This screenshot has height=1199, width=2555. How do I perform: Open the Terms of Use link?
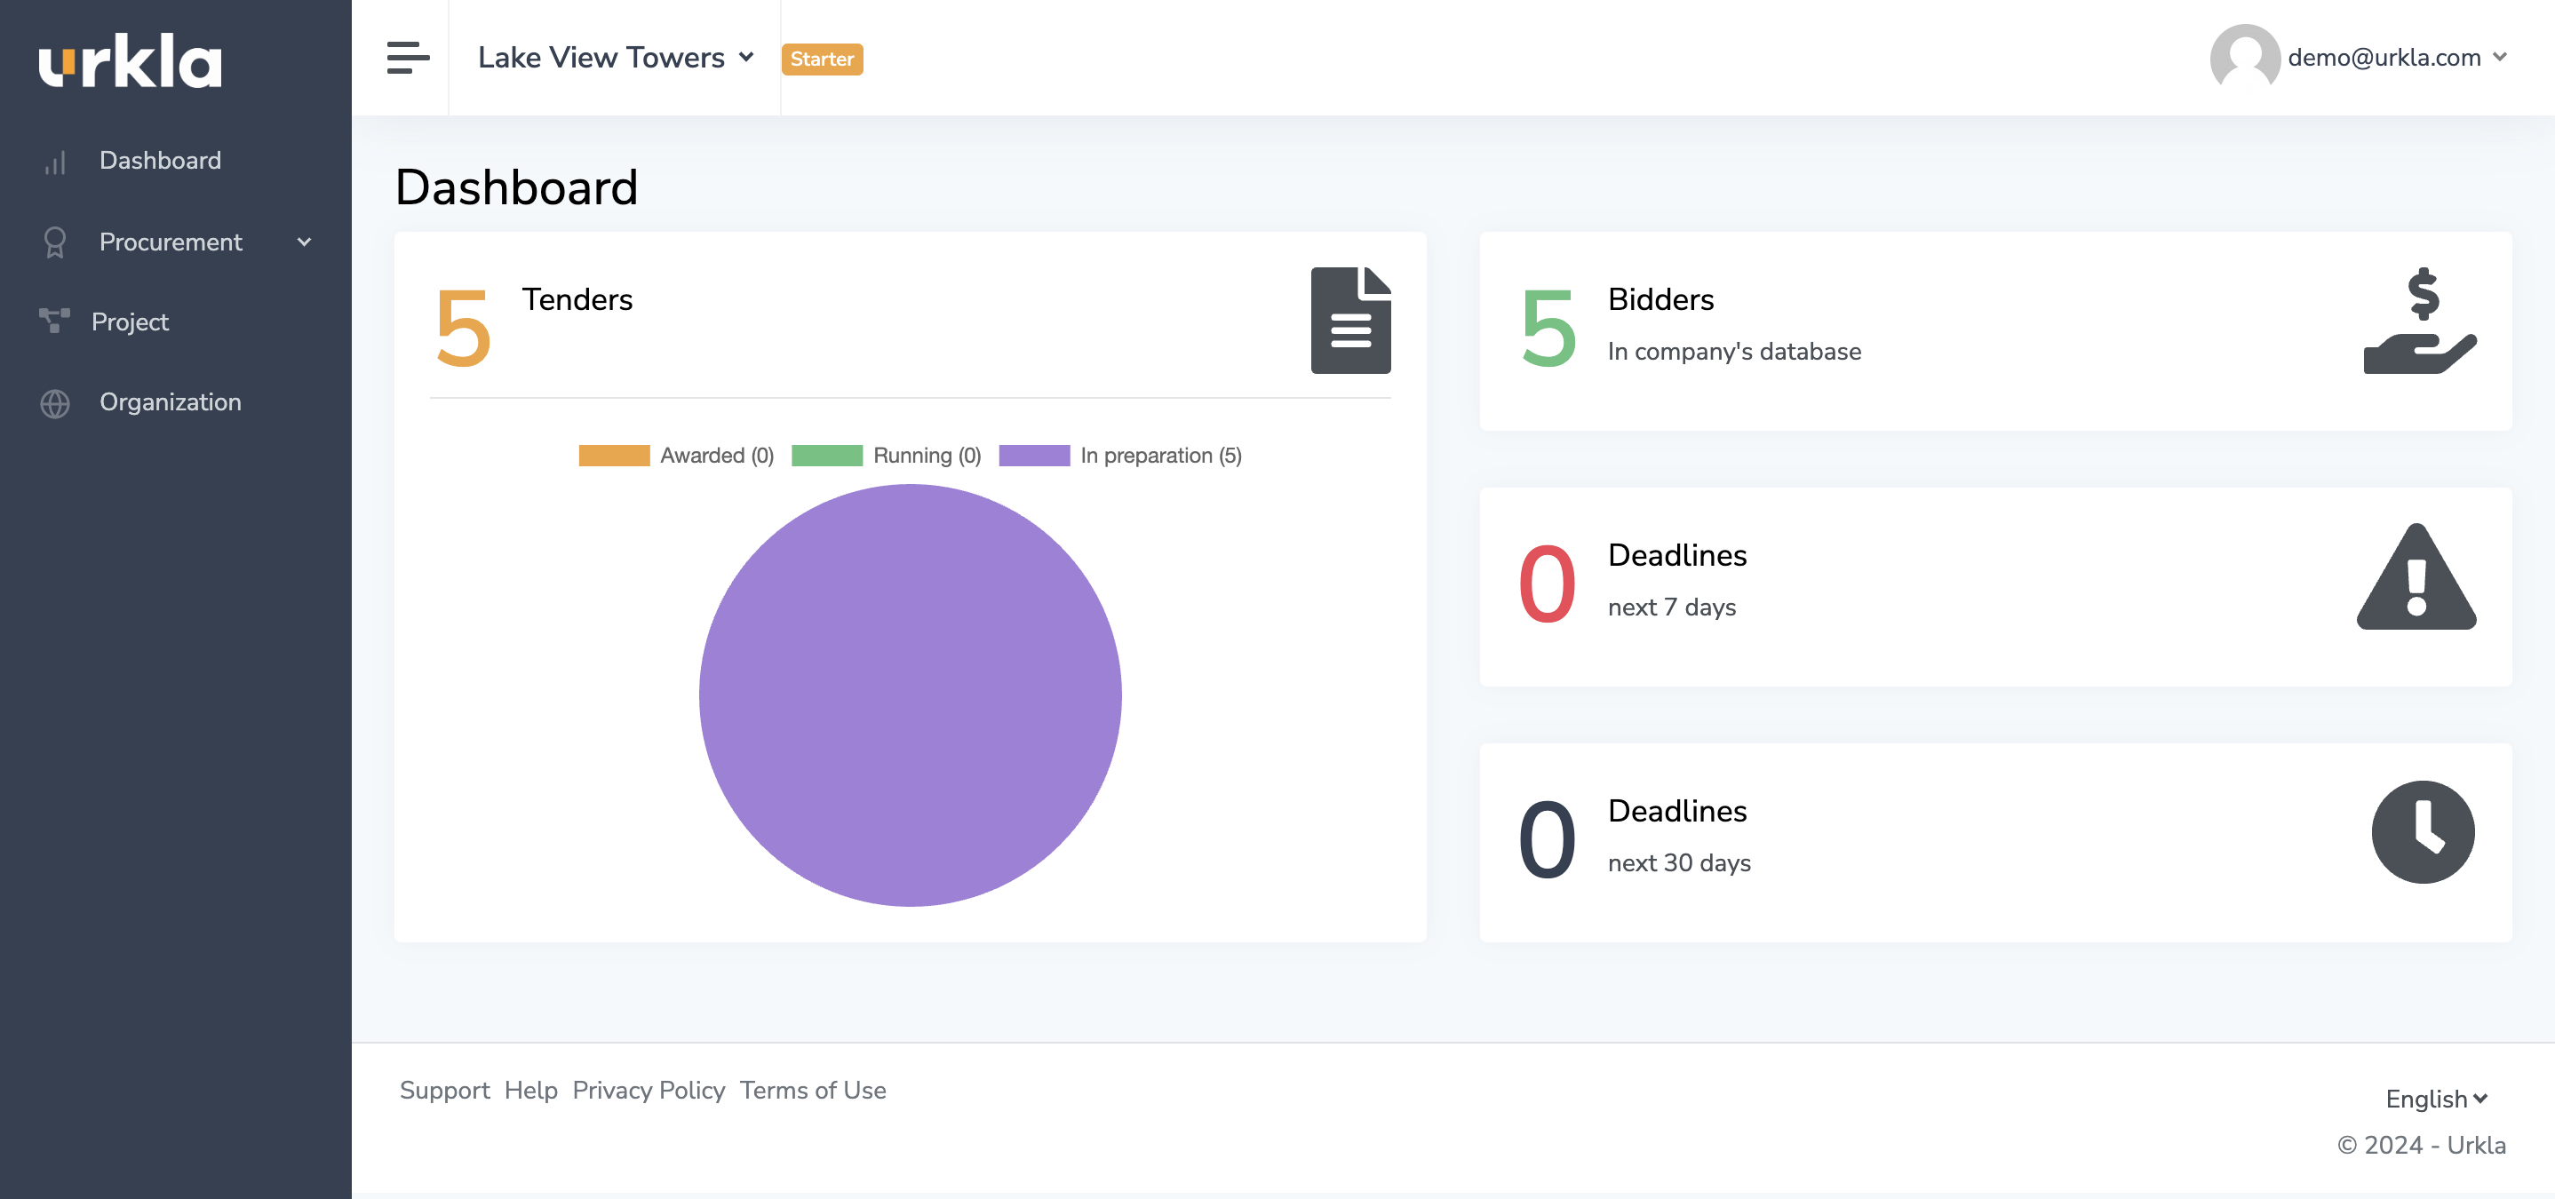(812, 1090)
